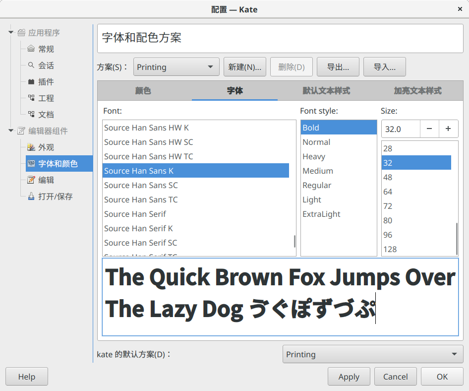The width and height of the screenshot is (469, 391).
Task: Choose the Bold font style
Action: [339, 128]
